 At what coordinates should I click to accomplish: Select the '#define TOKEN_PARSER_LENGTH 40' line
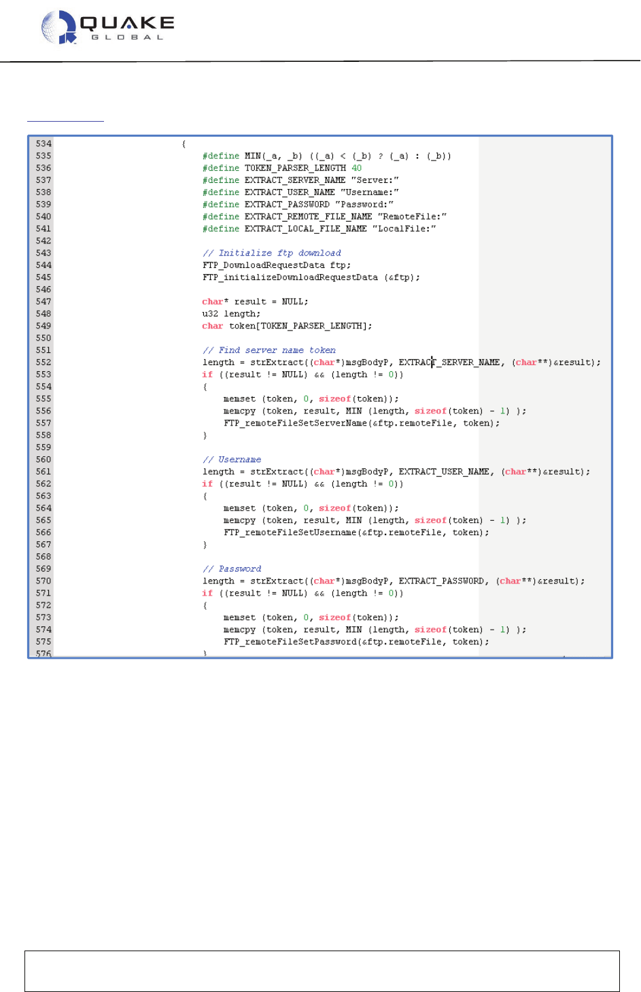click(x=282, y=168)
